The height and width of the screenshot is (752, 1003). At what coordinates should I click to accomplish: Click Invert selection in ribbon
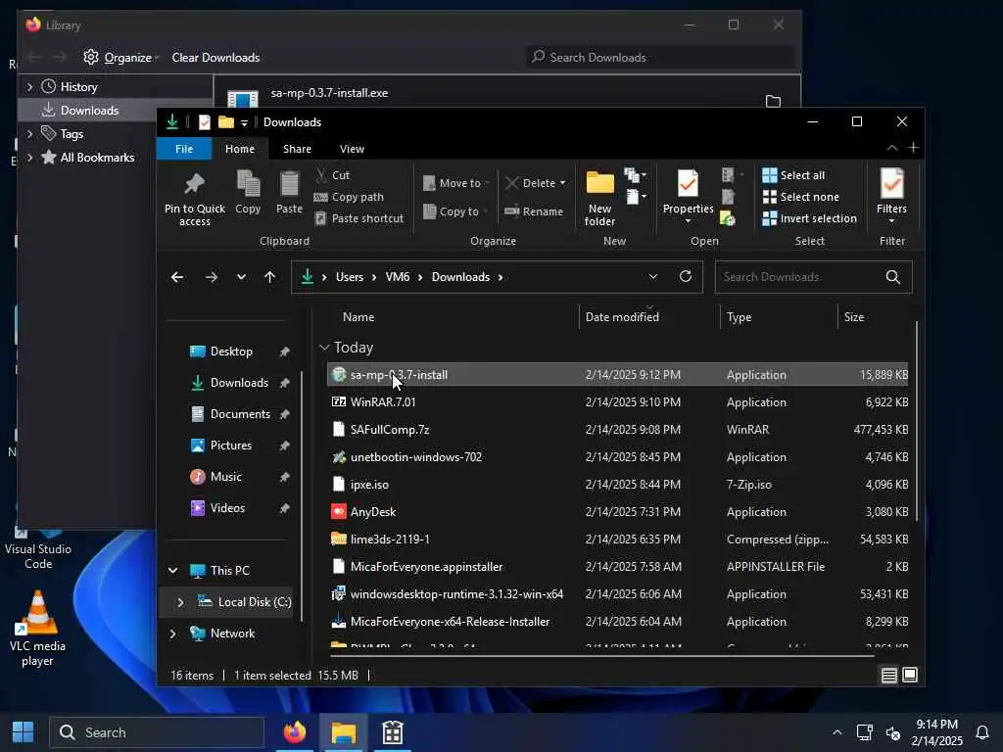tap(810, 218)
